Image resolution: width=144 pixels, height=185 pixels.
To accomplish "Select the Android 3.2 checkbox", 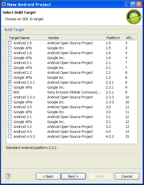I will tap(10, 127).
